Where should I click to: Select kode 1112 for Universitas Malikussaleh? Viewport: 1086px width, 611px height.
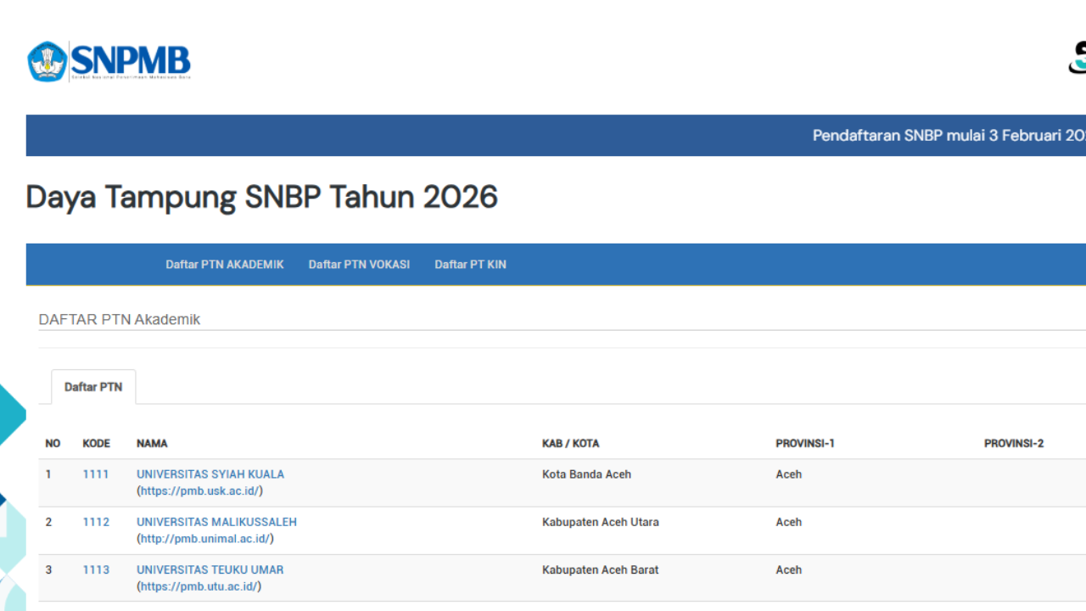[x=95, y=522]
